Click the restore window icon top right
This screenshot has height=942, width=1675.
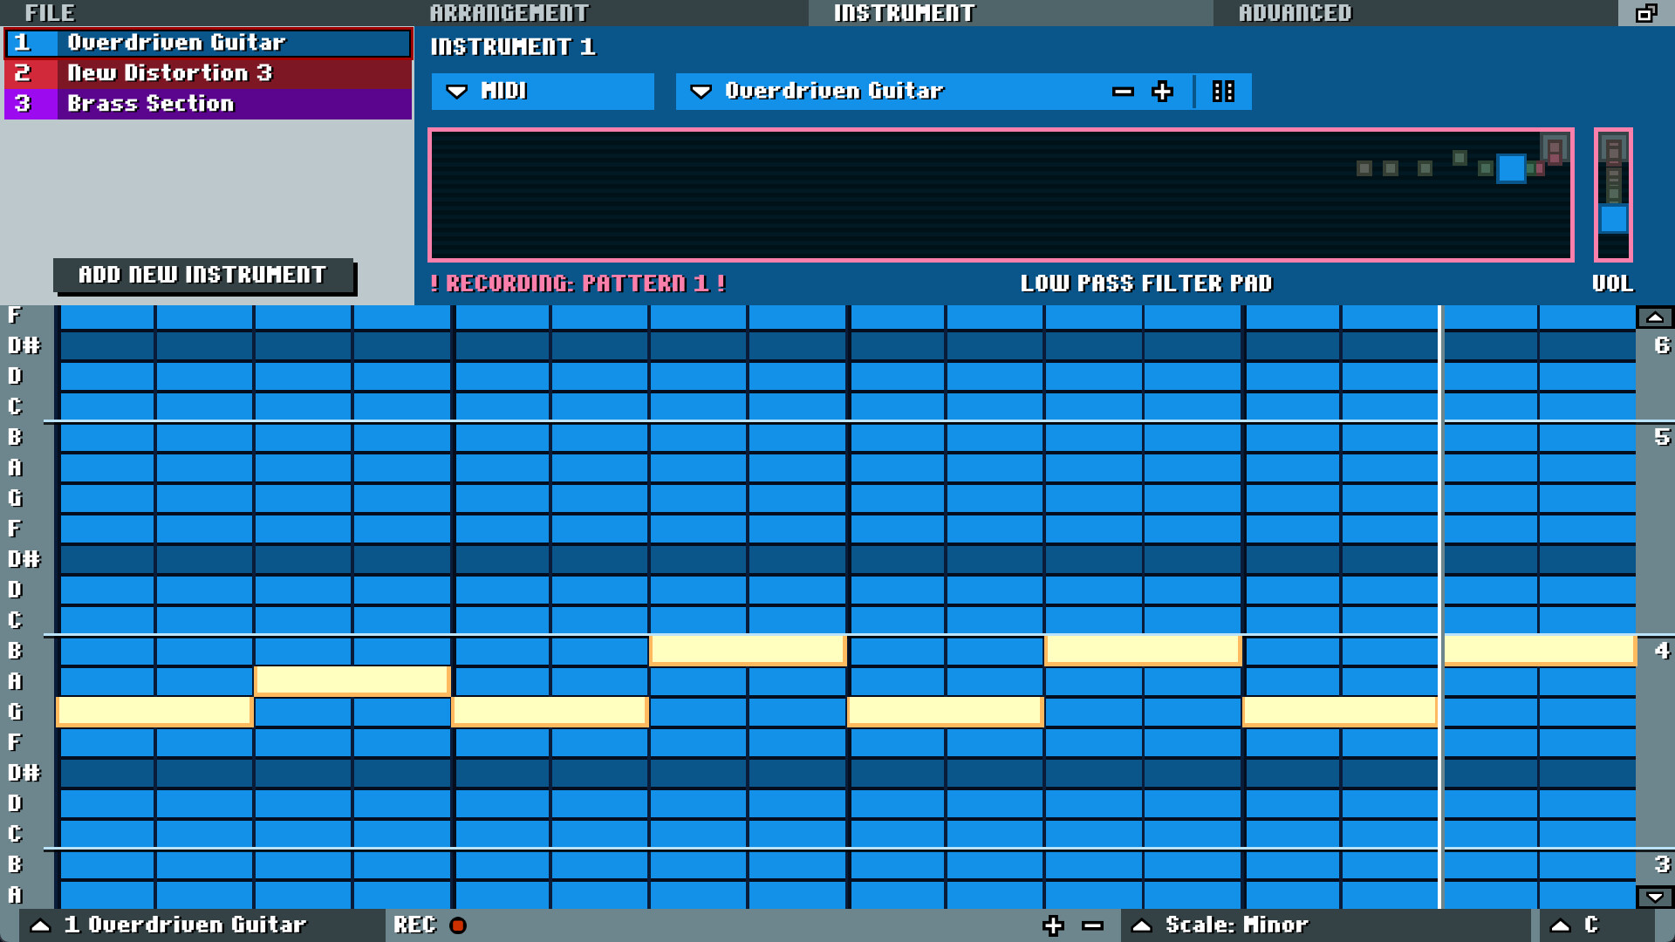[x=1645, y=14]
